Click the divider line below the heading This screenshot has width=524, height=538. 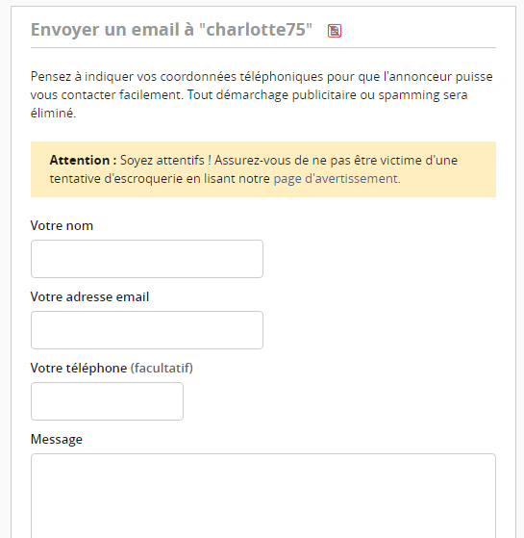pyautogui.click(x=263, y=48)
